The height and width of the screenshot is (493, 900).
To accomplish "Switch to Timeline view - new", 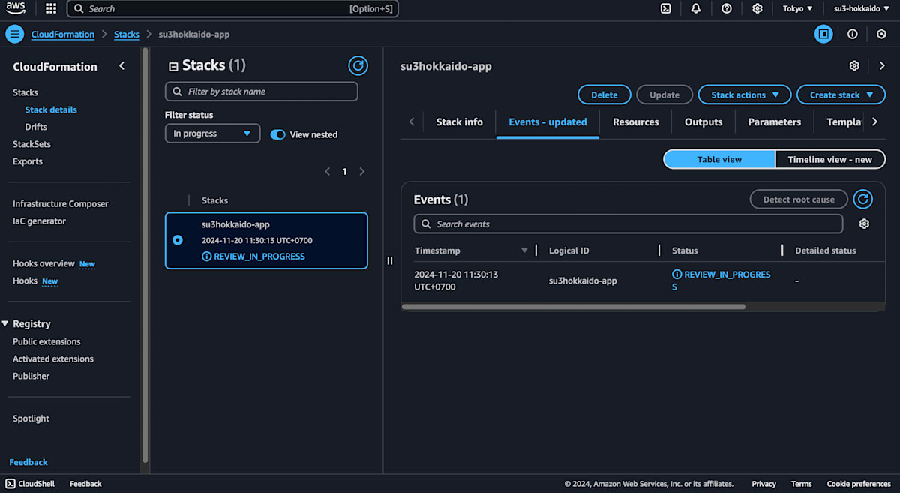I will pyautogui.click(x=829, y=159).
